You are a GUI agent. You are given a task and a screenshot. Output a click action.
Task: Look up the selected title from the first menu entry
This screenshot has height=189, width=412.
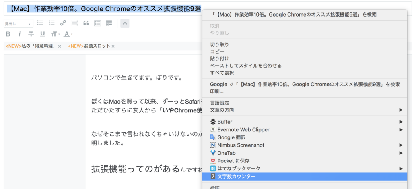(305, 15)
